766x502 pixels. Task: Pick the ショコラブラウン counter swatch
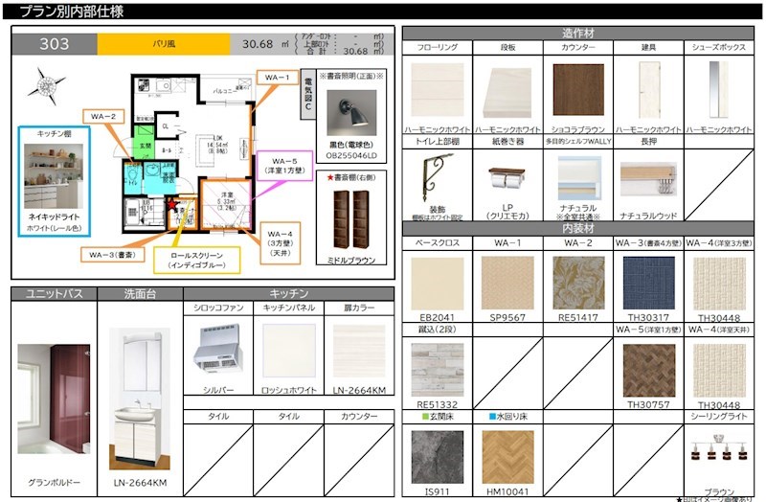pos(578,90)
